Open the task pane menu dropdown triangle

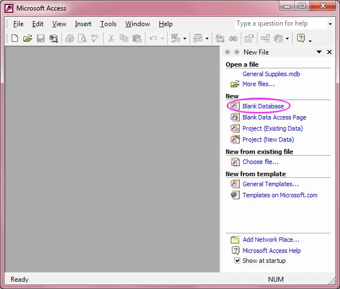click(319, 52)
